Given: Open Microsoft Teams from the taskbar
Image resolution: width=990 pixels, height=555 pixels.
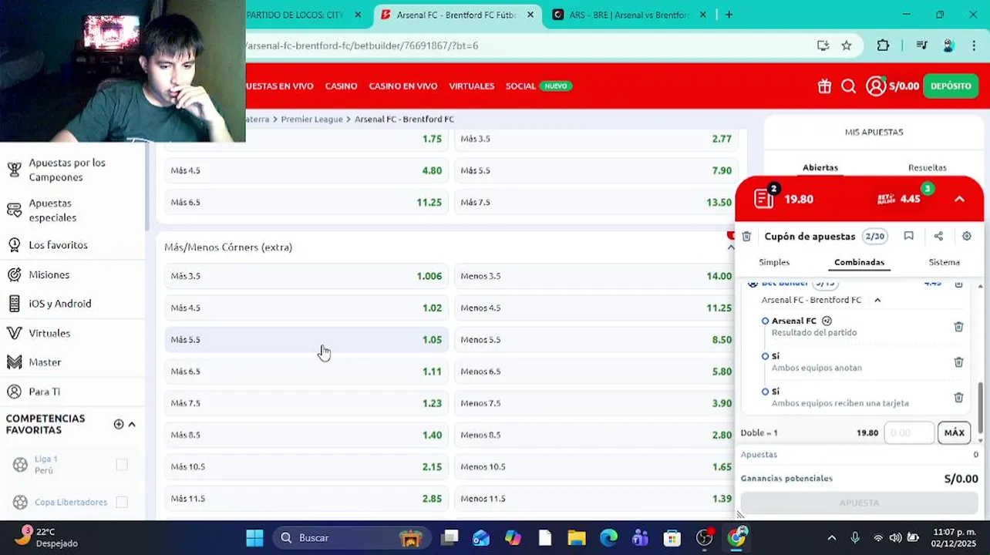Looking at the screenshot, I should click(640, 537).
